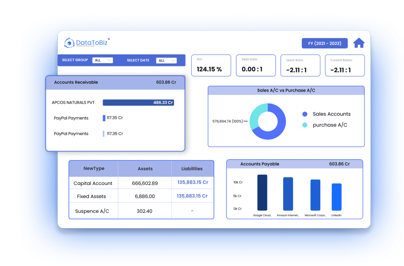Image resolution: width=404 pixels, height=266 pixels.
Task: Click the Liabilities column header
Action: [x=192, y=169]
